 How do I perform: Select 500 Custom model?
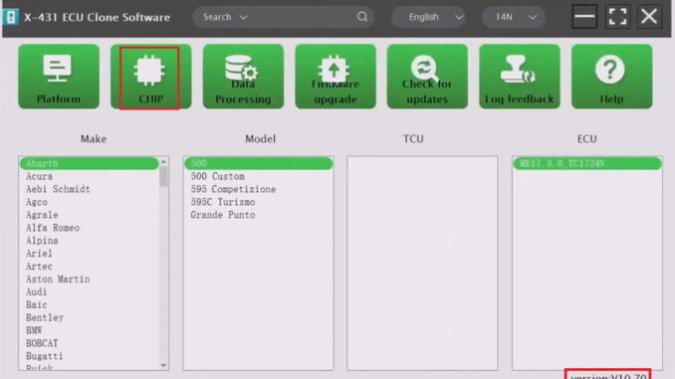point(258,176)
